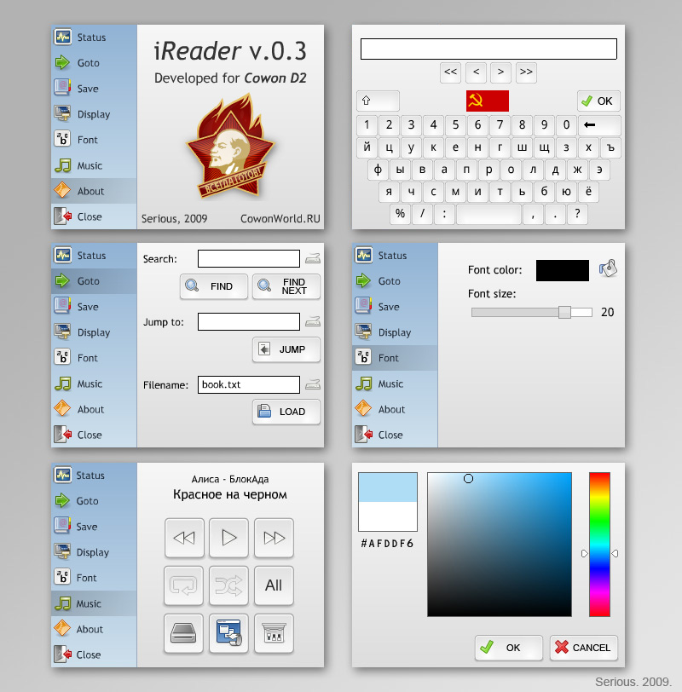
Task: Select Goto in Music panel sidebar
Action: [x=94, y=501]
